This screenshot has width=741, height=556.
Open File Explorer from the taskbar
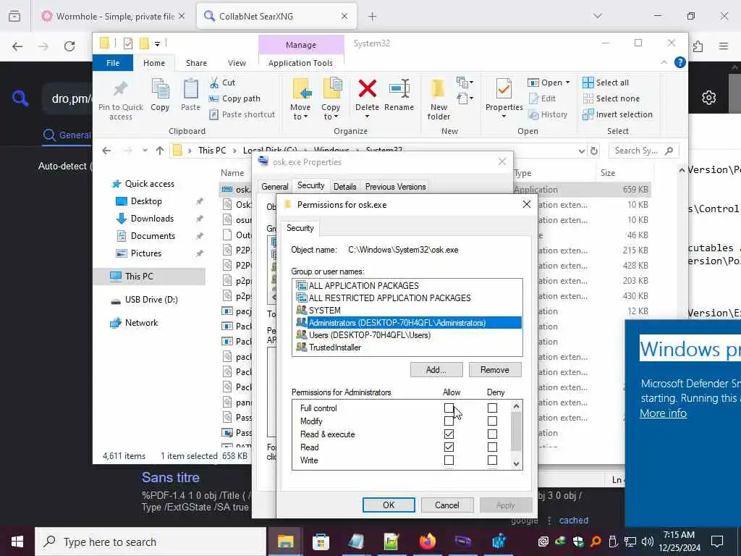click(285, 542)
